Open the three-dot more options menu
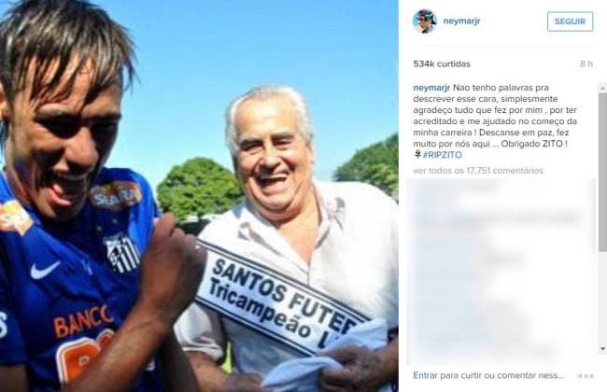This screenshot has height=392, width=607. [x=586, y=376]
